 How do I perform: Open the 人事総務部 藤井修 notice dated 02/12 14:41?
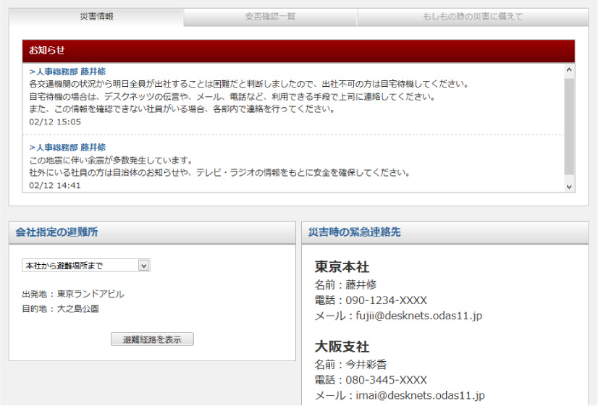[67, 148]
